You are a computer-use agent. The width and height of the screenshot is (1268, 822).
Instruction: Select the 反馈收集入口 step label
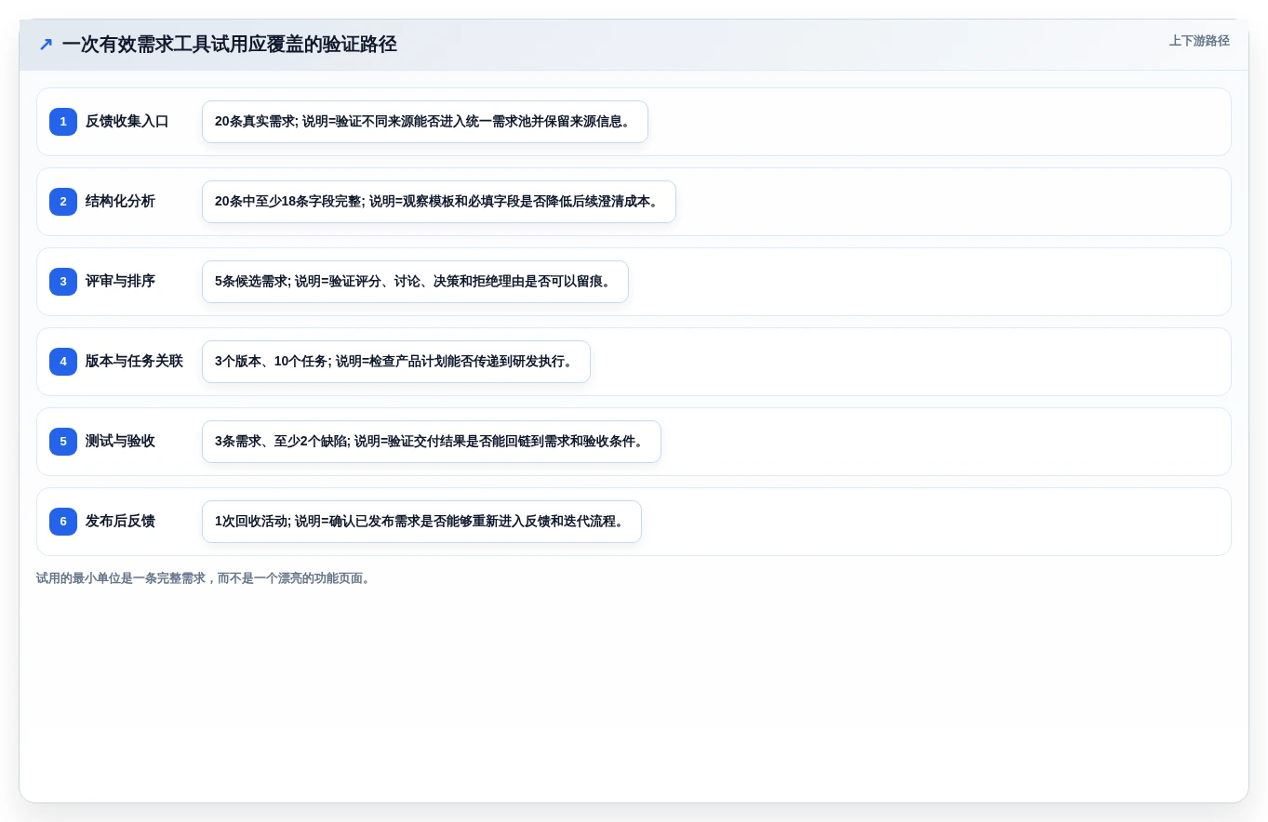coord(127,122)
